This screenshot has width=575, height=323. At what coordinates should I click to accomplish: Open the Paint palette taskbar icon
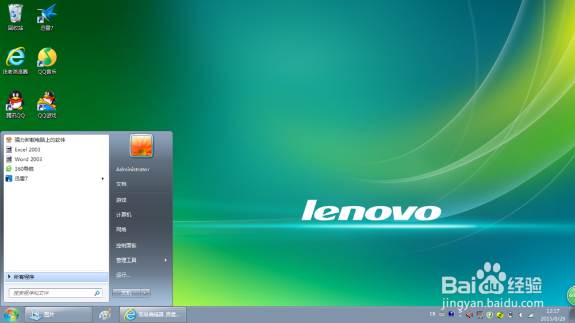[x=105, y=314]
